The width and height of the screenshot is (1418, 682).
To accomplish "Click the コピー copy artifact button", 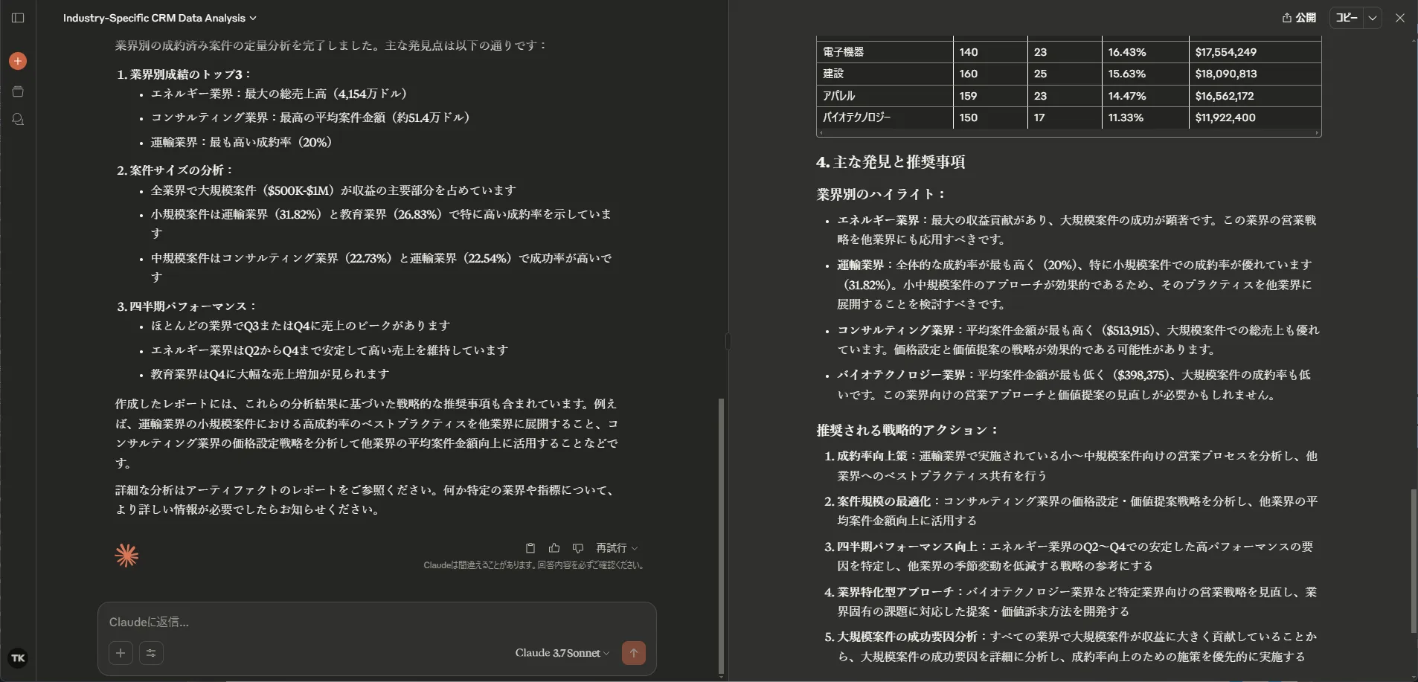I will pyautogui.click(x=1347, y=18).
